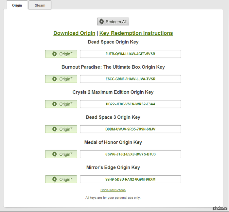This screenshot has height=212, width=229.
Task: Click Origin button for Burnout Paradise key
Action: 61,79
